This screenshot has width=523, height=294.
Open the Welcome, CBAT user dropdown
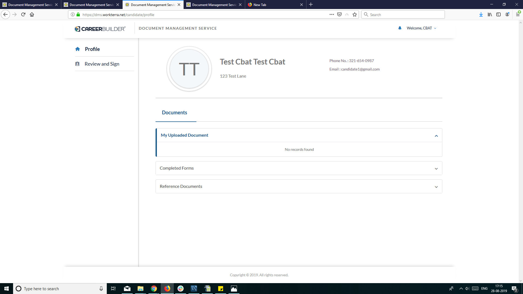[x=421, y=28]
